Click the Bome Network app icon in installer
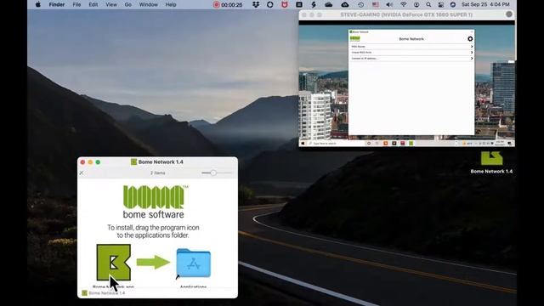The image size is (544, 306). 113,263
